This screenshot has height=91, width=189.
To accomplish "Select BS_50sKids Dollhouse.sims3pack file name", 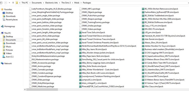I will 159,22.
